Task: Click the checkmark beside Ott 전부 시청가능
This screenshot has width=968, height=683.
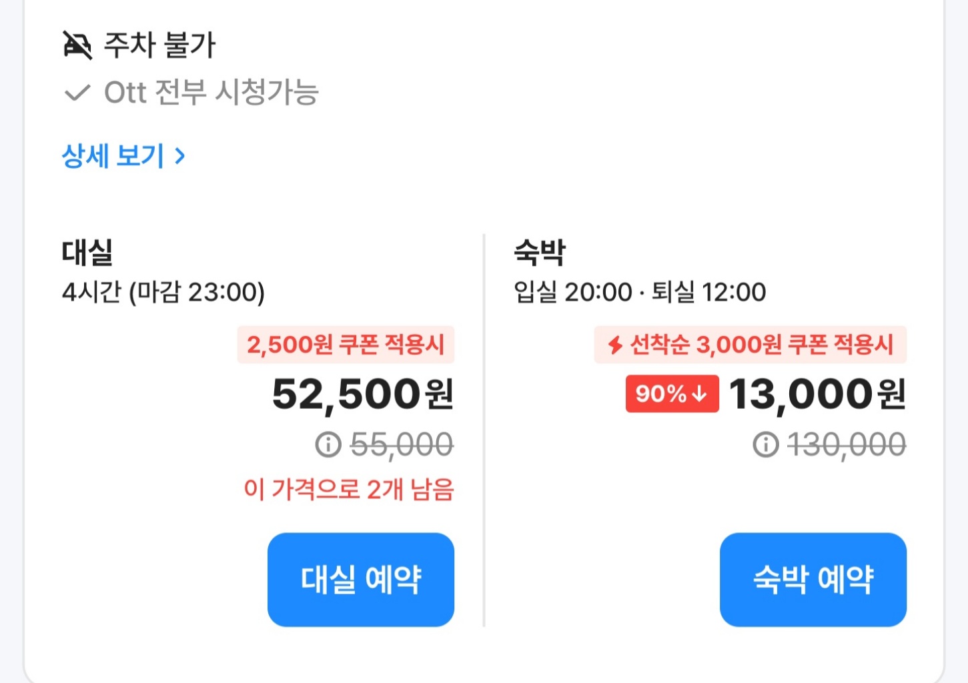Action: 77,93
